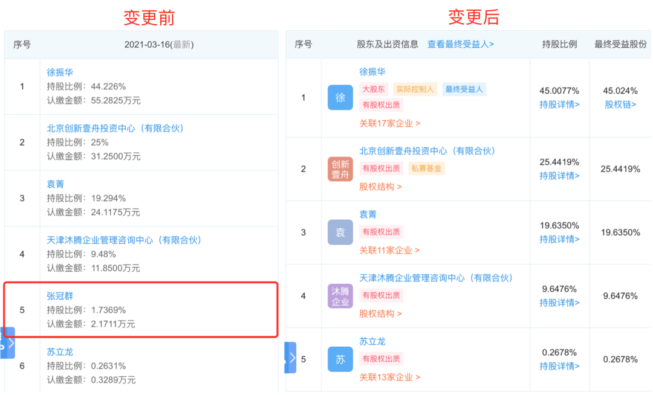The image size is (653, 395).
Task: Open 持股详情 for 45.0077%
Action: point(559,104)
